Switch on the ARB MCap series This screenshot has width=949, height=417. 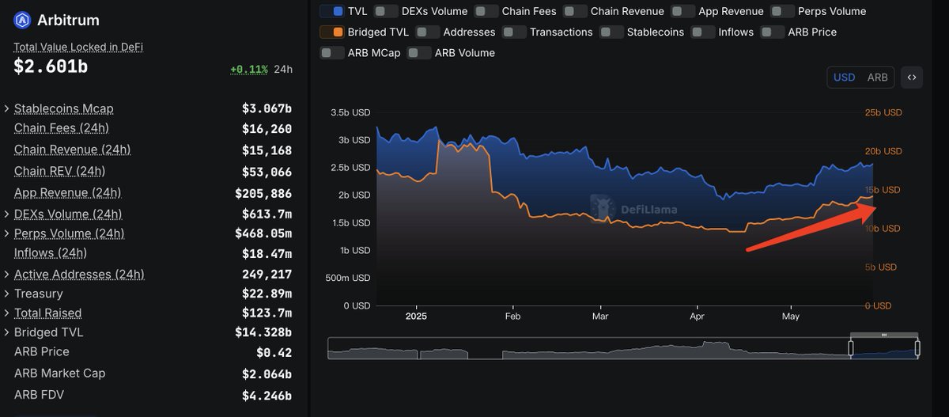point(331,53)
